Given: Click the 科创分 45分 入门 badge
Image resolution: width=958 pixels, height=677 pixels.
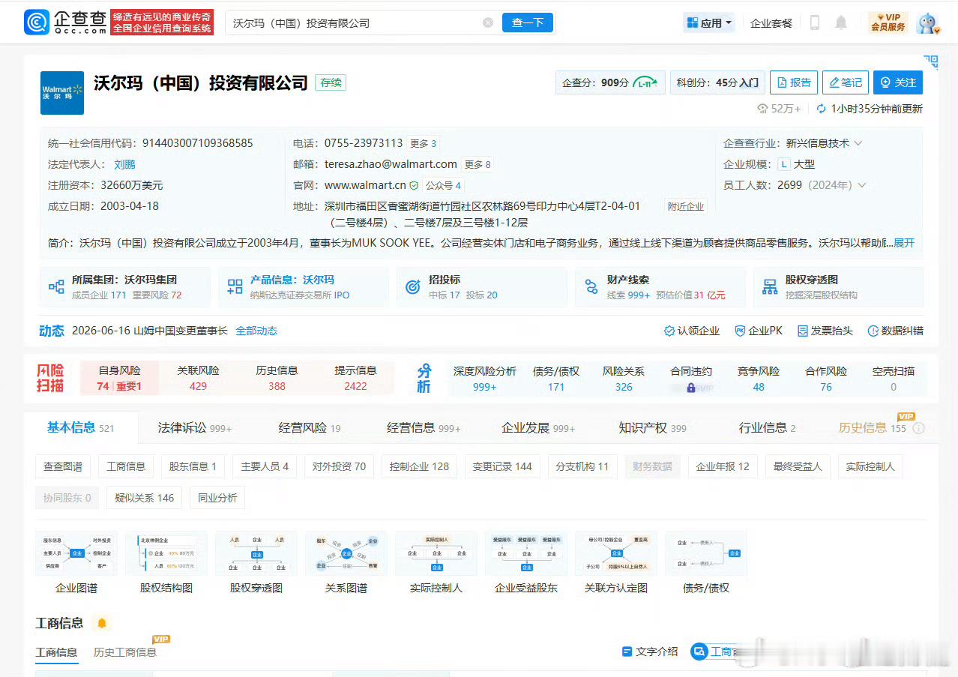Looking at the screenshot, I should tap(717, 82).
